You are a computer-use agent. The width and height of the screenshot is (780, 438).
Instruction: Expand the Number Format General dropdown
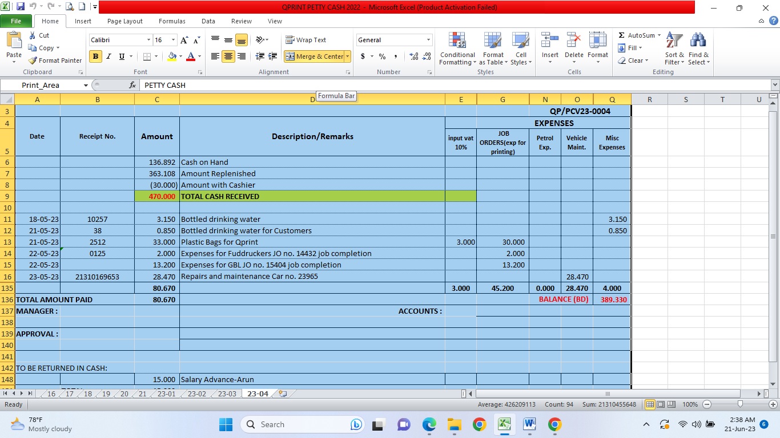tap(428, 40)
